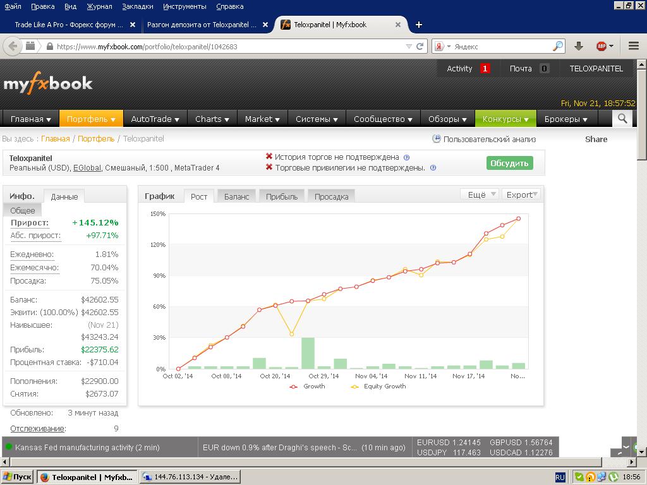Click the horizontal scrollbar right arrow
Screen dimensions: 647x485
point(632,462)
